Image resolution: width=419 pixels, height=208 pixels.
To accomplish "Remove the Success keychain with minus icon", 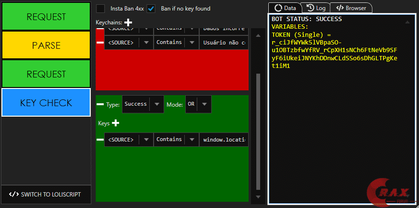I will (100, 104).
